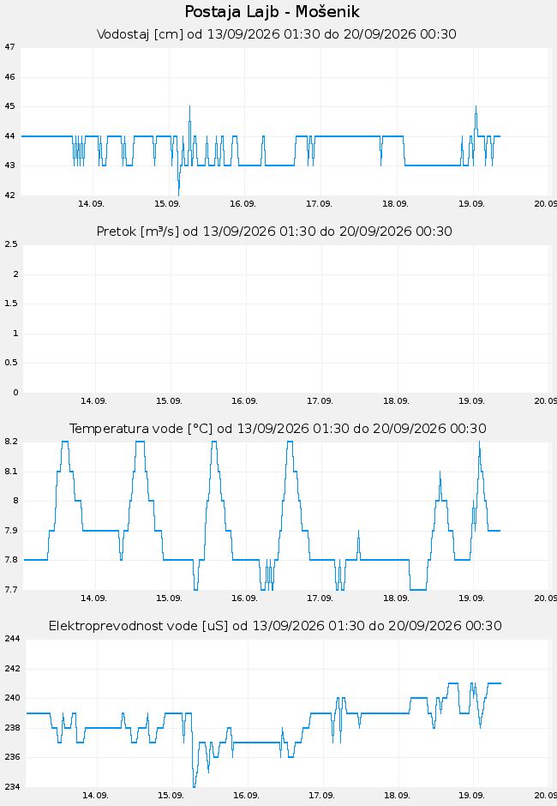Select the 240 label on the Elektroprevodnost axis
The height and width of the screenshot is (806, 557).
pyautogui.click(x=12, y=698)
